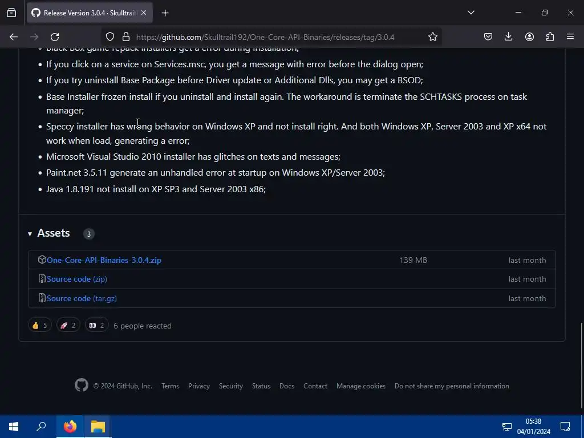Click 'last month' beside the zip binaries

[x=527, y=260]
